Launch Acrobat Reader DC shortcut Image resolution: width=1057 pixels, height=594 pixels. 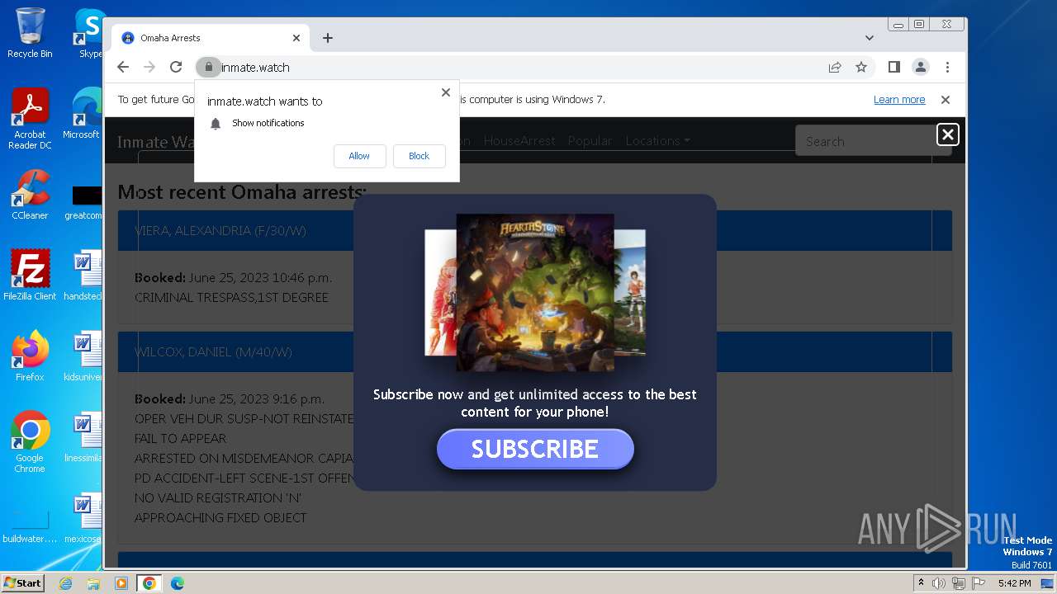[30, 119]
